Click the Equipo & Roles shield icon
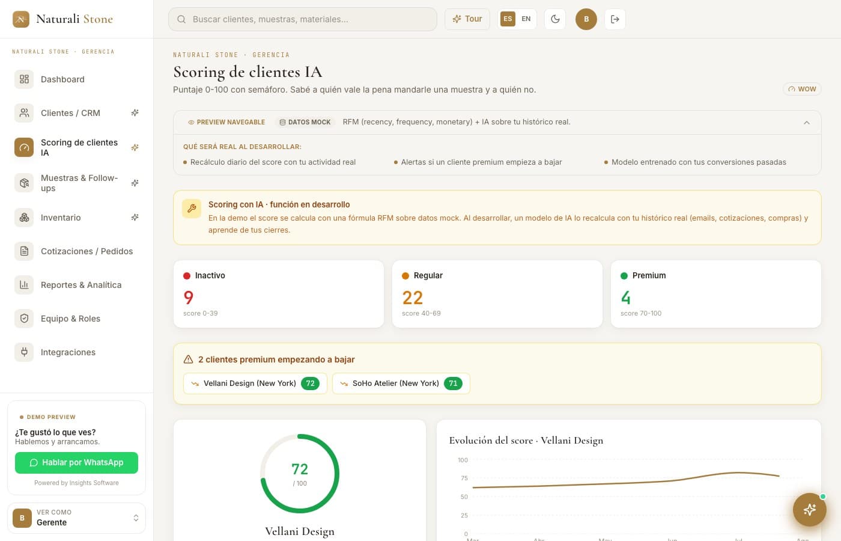The width and height of the screenshot is (841, 541). 24,319
